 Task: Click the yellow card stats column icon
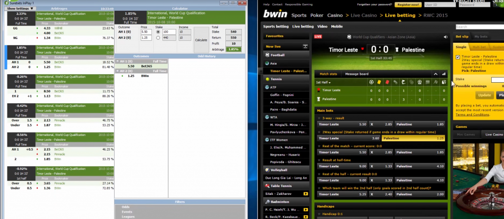(379, 82)
